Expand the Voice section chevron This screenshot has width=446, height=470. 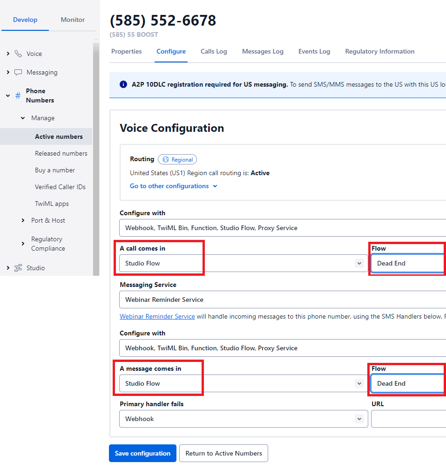click(8, 54)
